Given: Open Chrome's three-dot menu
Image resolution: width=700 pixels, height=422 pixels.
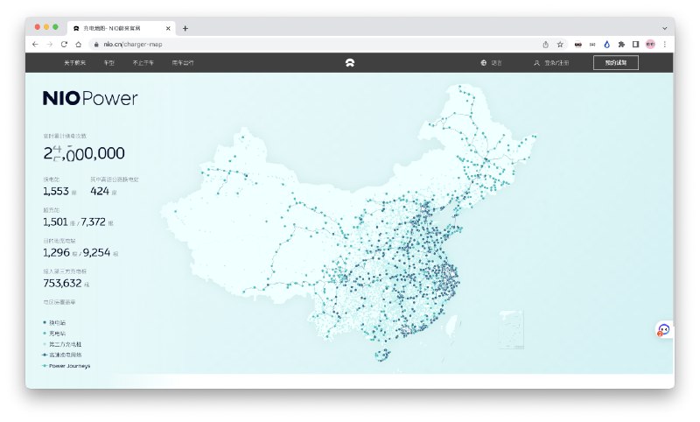Looking at the screenshot, I should pos(665,44).
